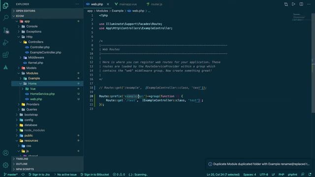The width and height of the screenshot is (315, 177).
Task: Expand the Console folder
Action: (x=47, y=26)
